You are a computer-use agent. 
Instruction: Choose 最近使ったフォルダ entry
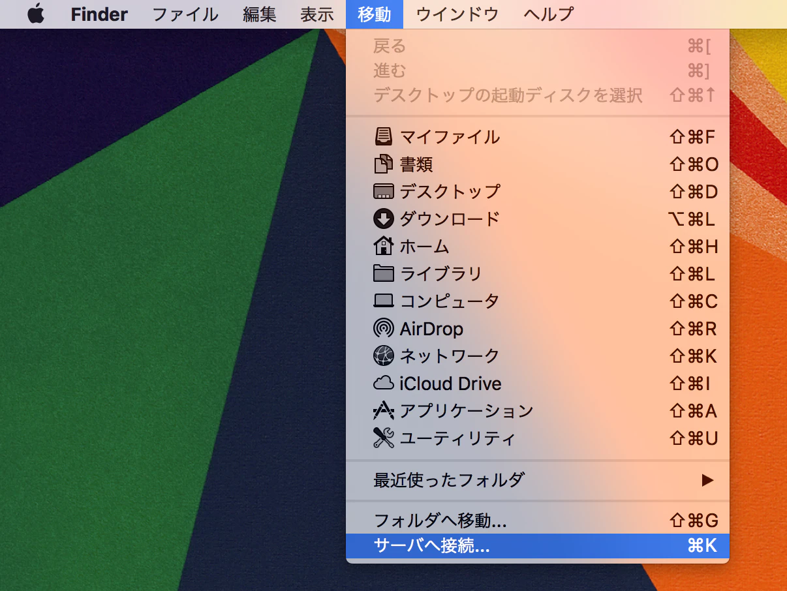538,481
